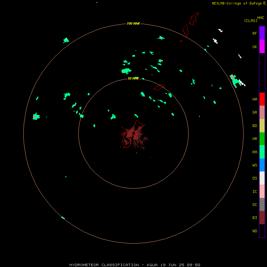Click the HR legend label
The height and width of the screenshot is (267, 267).
click(x=255, y=139)
